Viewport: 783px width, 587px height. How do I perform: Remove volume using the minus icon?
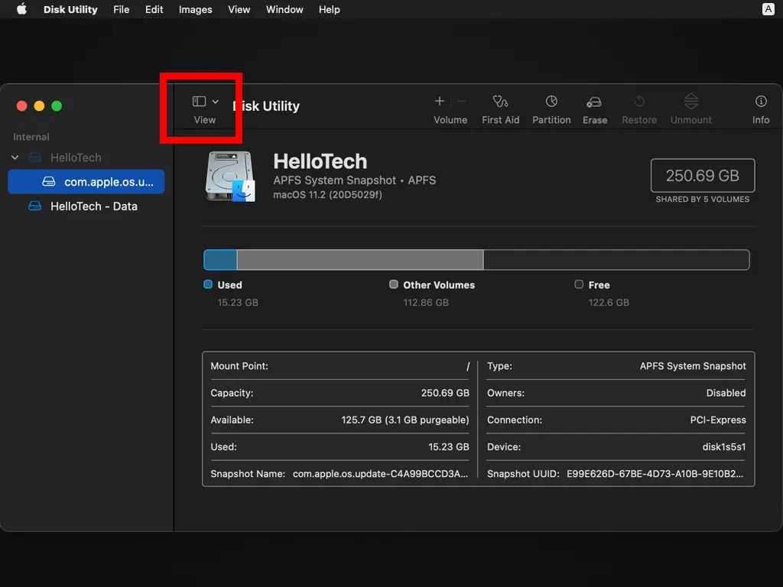point(461,101)
